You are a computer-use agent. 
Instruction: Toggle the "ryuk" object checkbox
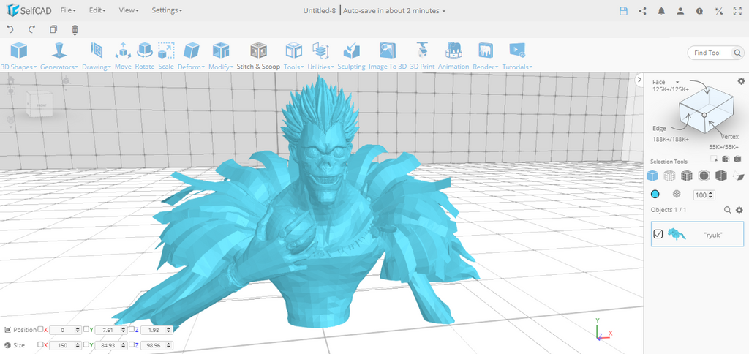pyautogui.click(x=658, y=234)
